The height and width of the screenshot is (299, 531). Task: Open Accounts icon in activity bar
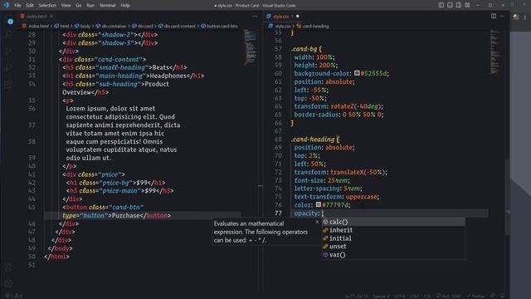point(9,267)
